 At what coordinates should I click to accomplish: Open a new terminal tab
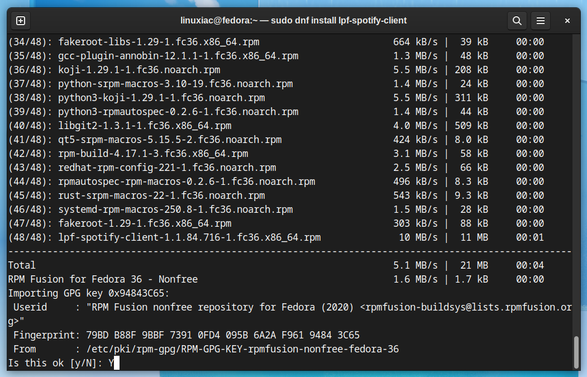pos(21,21)
